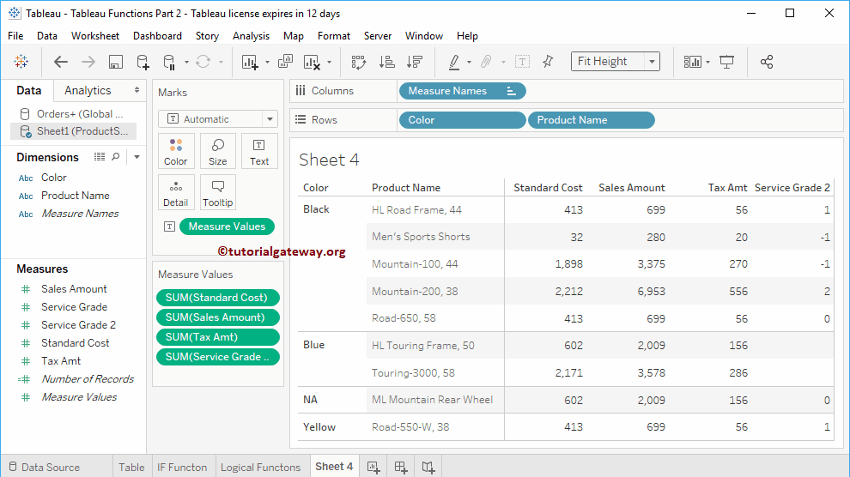Click the Detail marks card
The image size is (850, 477).
pyautogui.click(x=176, y=192)
